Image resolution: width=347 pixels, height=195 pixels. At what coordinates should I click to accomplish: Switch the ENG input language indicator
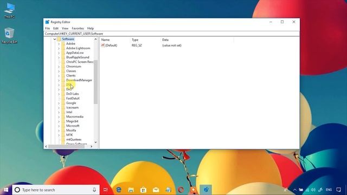[x=329, y=190]
